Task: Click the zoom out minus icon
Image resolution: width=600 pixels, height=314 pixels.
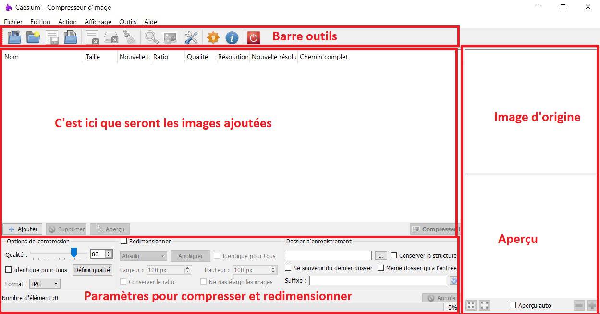Action: (x=579, y=305)
